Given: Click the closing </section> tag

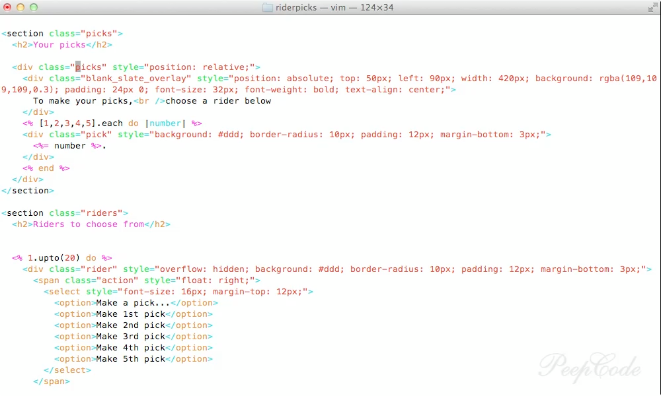Looking at the screenshot, I should (28, 191).
